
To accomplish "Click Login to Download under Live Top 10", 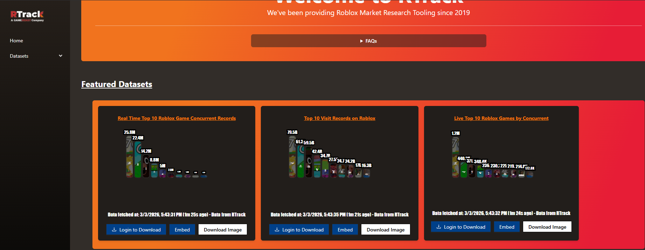I will point(461,227).
